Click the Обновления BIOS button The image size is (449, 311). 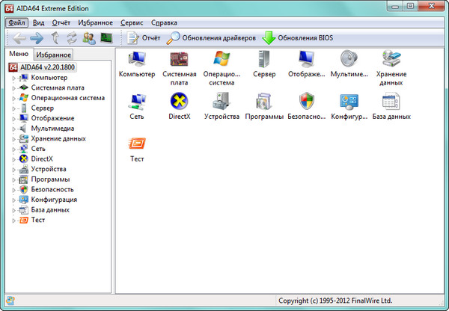298,38
